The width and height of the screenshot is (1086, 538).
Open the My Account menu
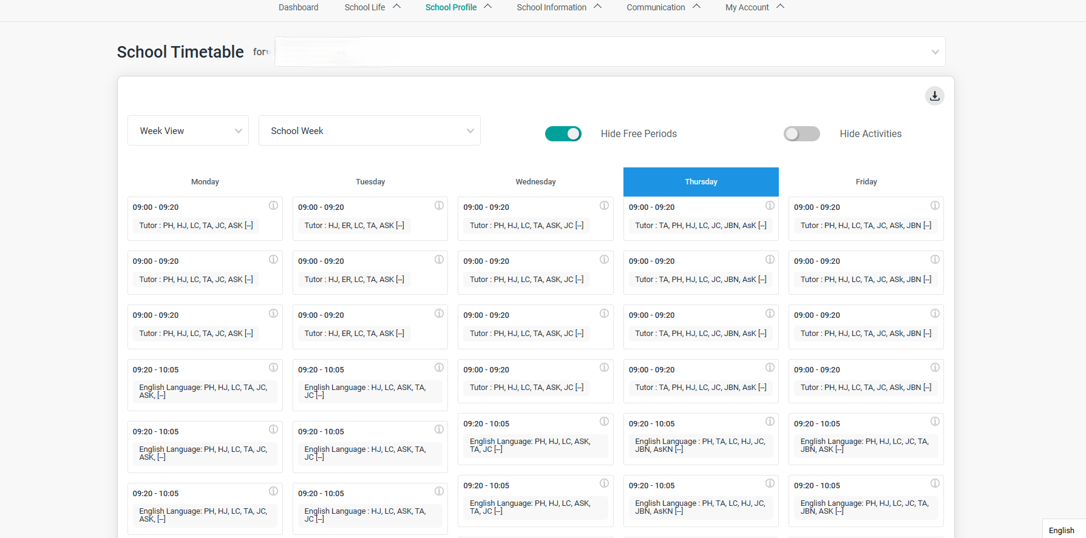754,7
